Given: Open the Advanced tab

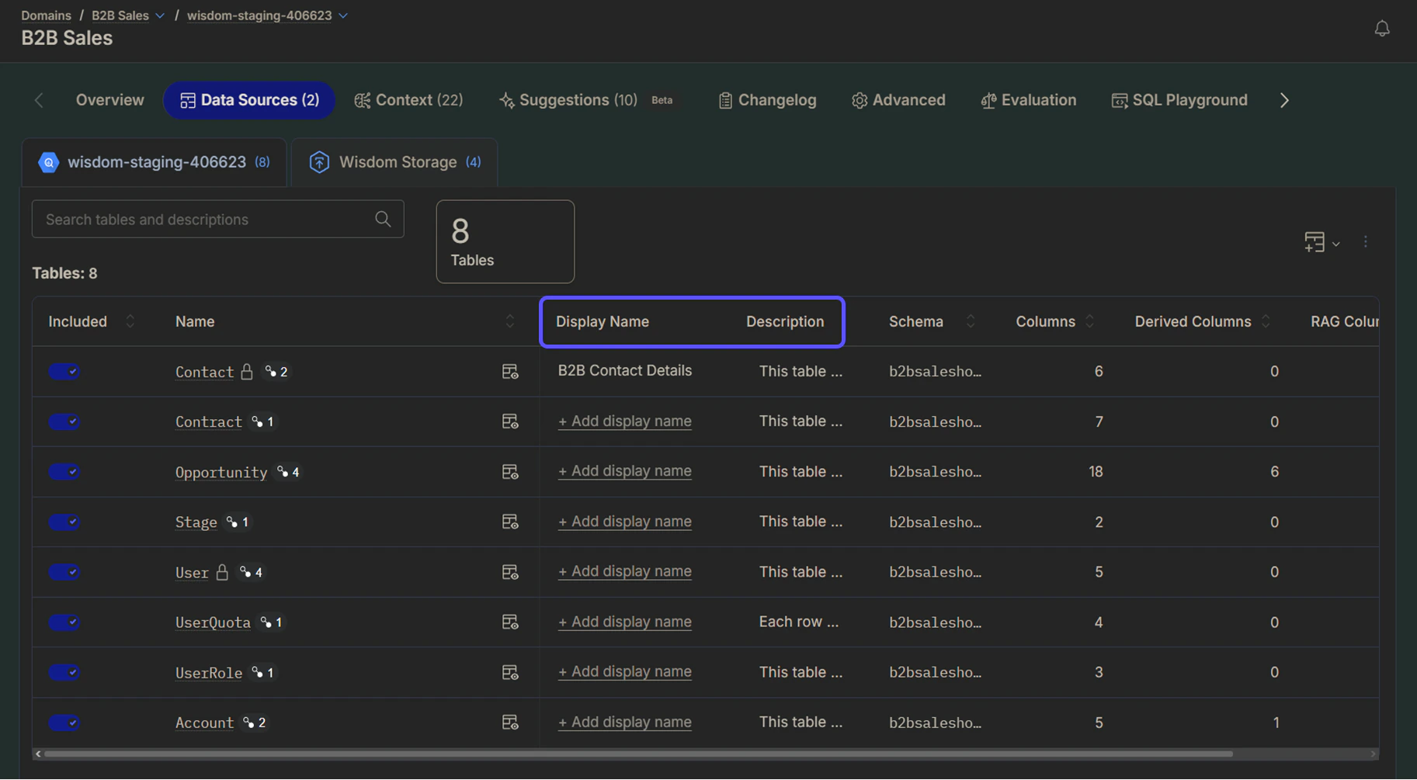Looking at the screenshot, I should [898, 100].
